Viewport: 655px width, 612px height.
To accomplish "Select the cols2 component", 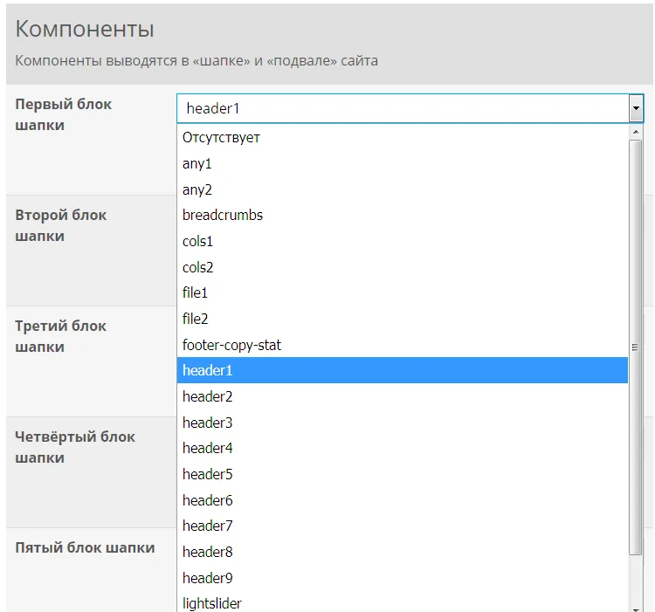I will [198, 267].
